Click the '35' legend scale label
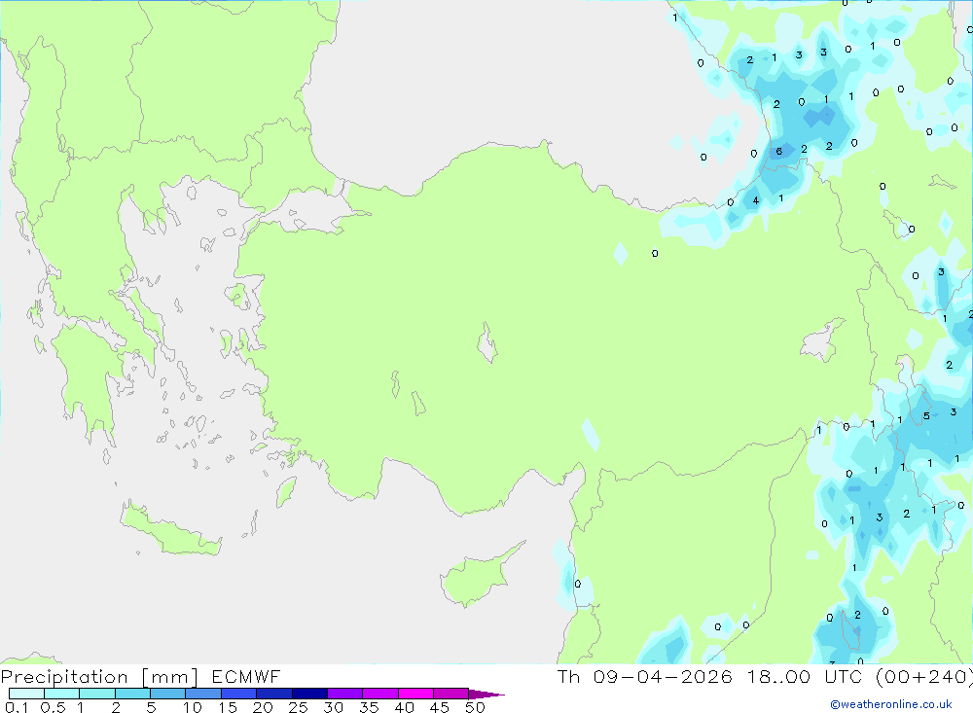 369,707
